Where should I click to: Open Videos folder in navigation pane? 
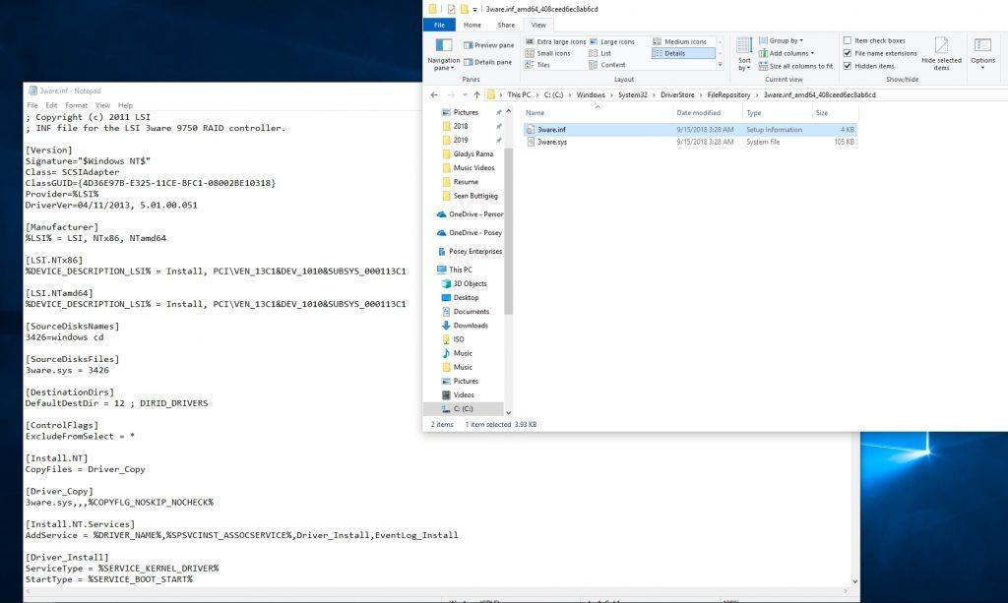pyautogui.click(x=459, y=394)
